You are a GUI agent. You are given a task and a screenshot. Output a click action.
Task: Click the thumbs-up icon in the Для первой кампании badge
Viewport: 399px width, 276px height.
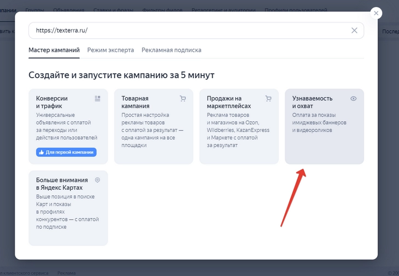point(42,152)
